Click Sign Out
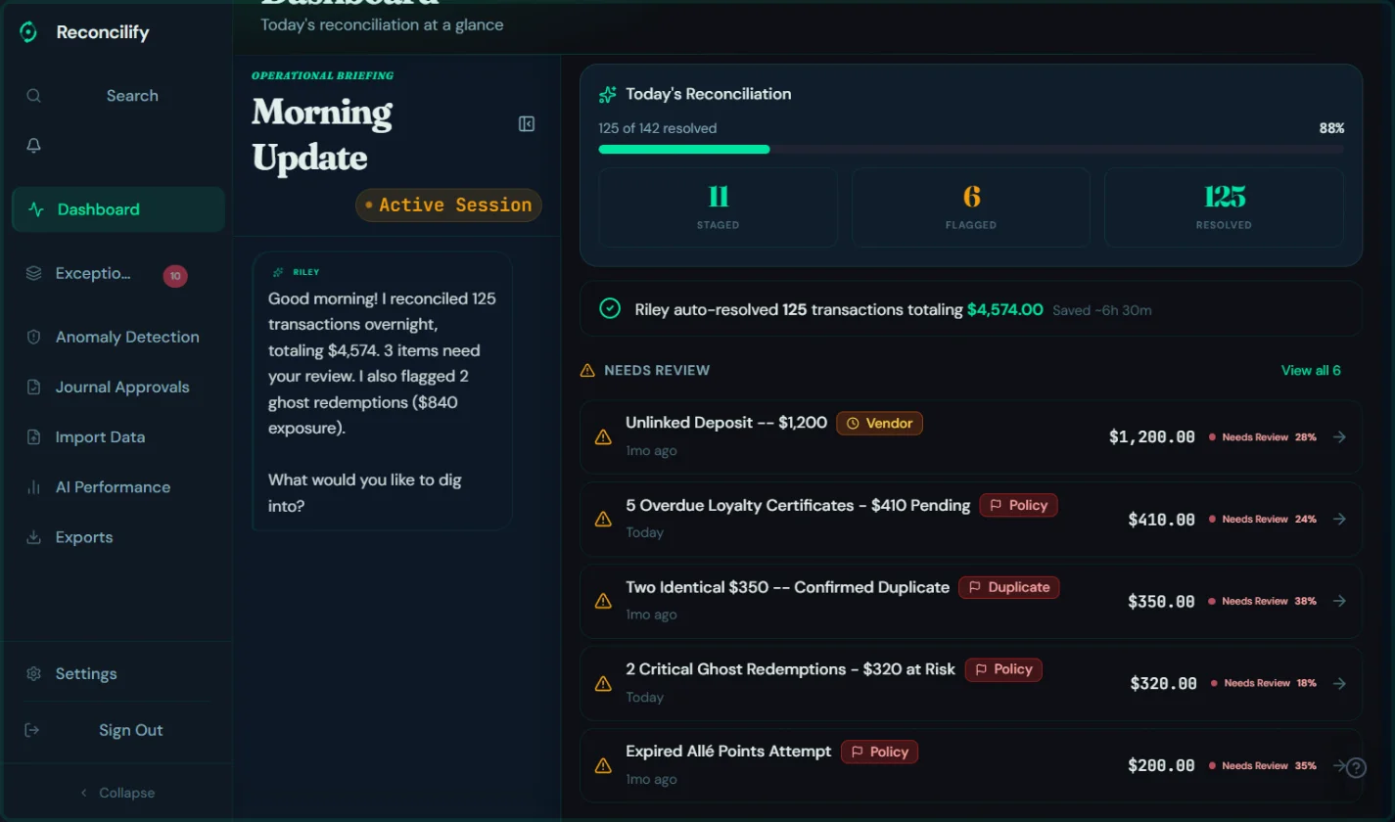Image resolution: width=1395 pixels, height=822 pixels. click(130, 729)
